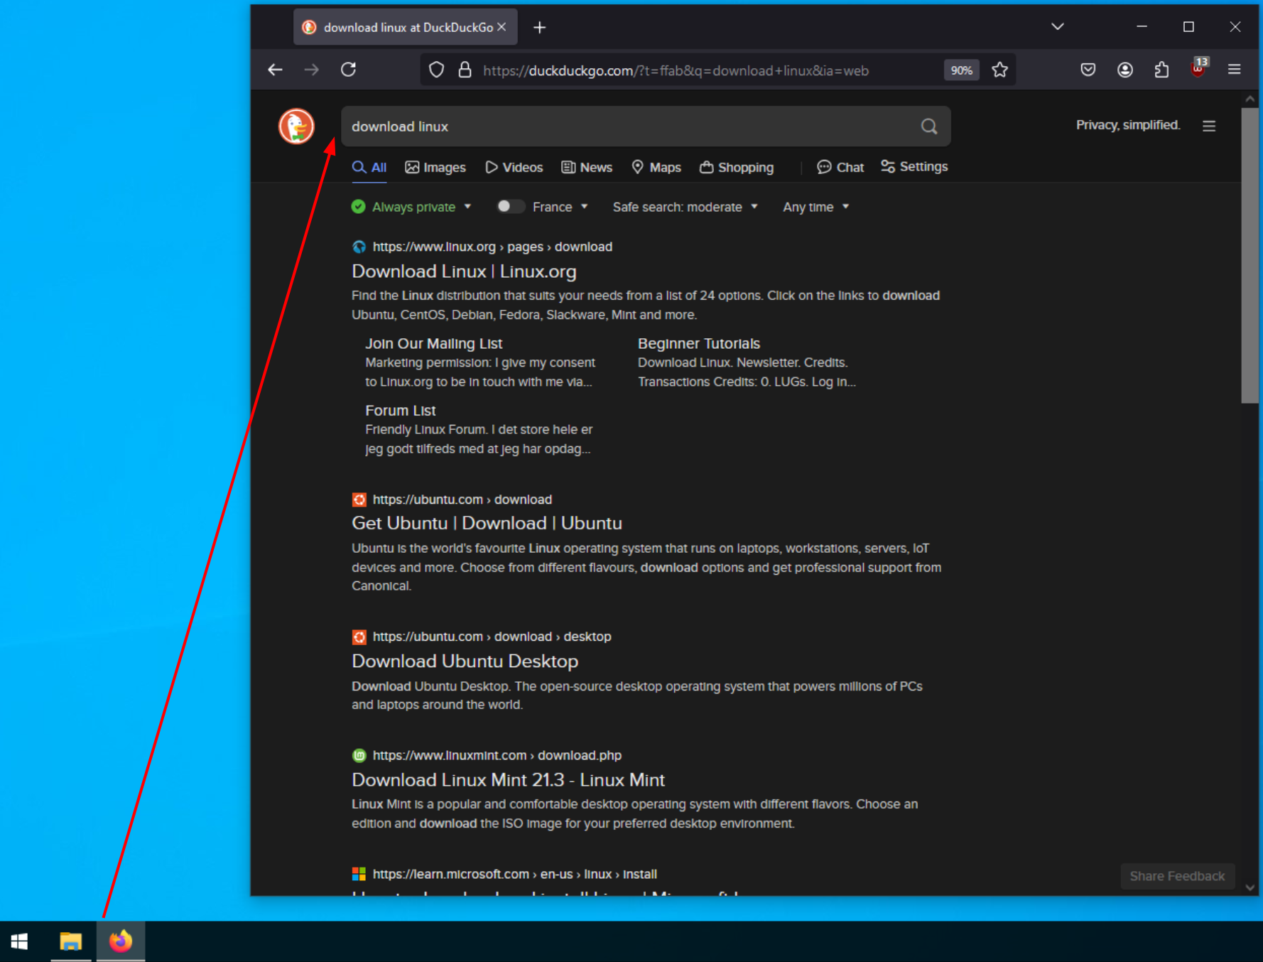Toggle the France region switch

tap(510, 207)
